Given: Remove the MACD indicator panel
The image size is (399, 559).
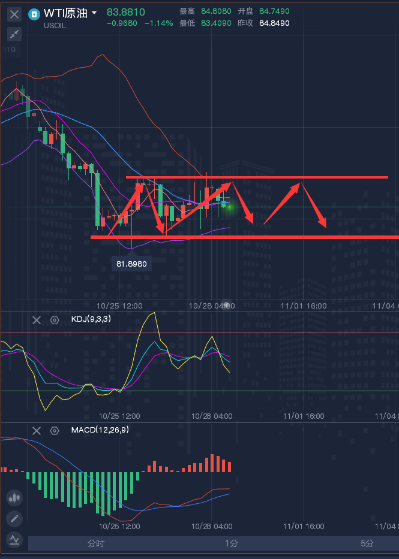Looking at the screenshot, I should click(x=37, y=430).
